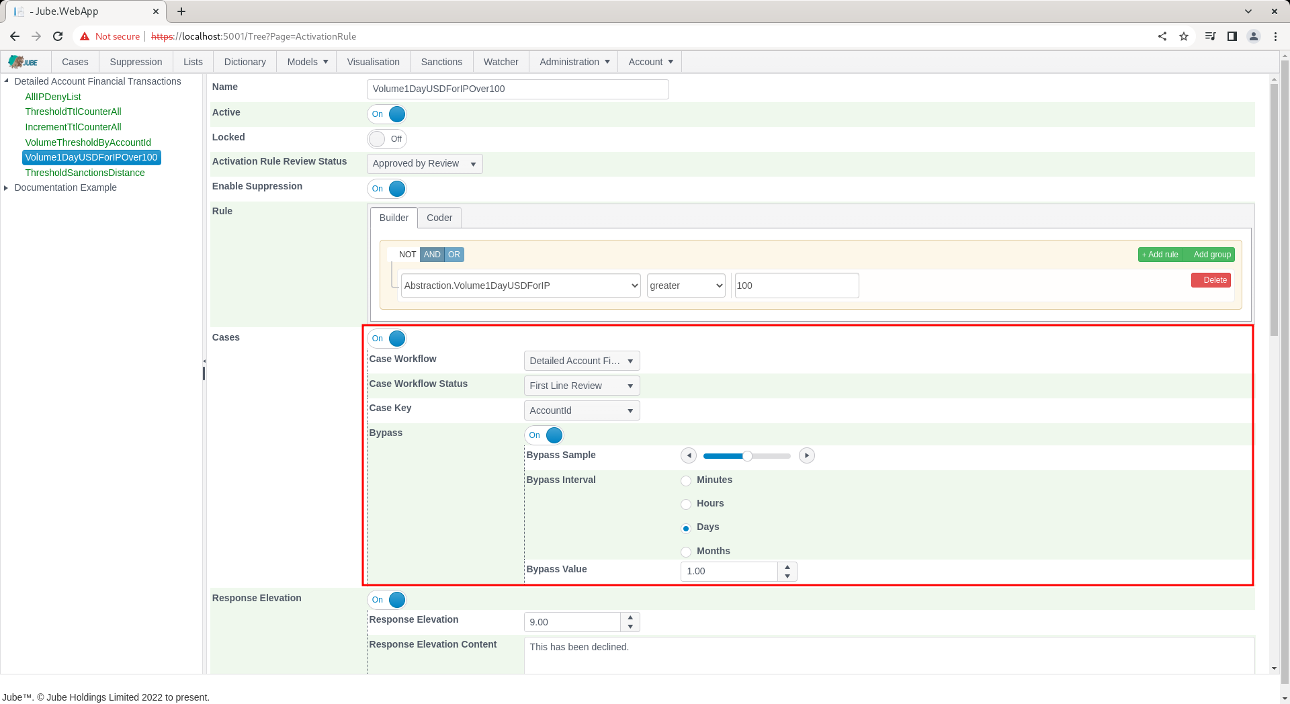Toggle the Bypass switch
Screen dimensions: 1290x704
(544, 435)
